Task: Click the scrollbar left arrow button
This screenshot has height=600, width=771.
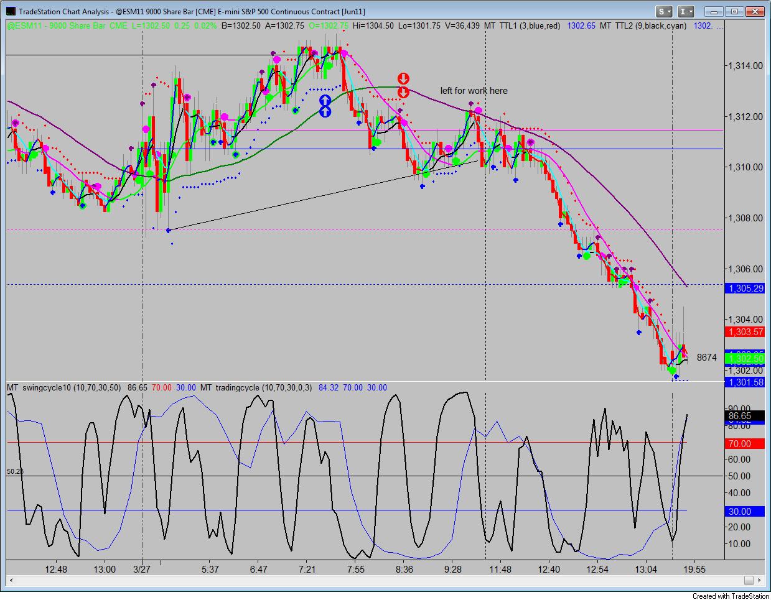Action: (11, 581)
